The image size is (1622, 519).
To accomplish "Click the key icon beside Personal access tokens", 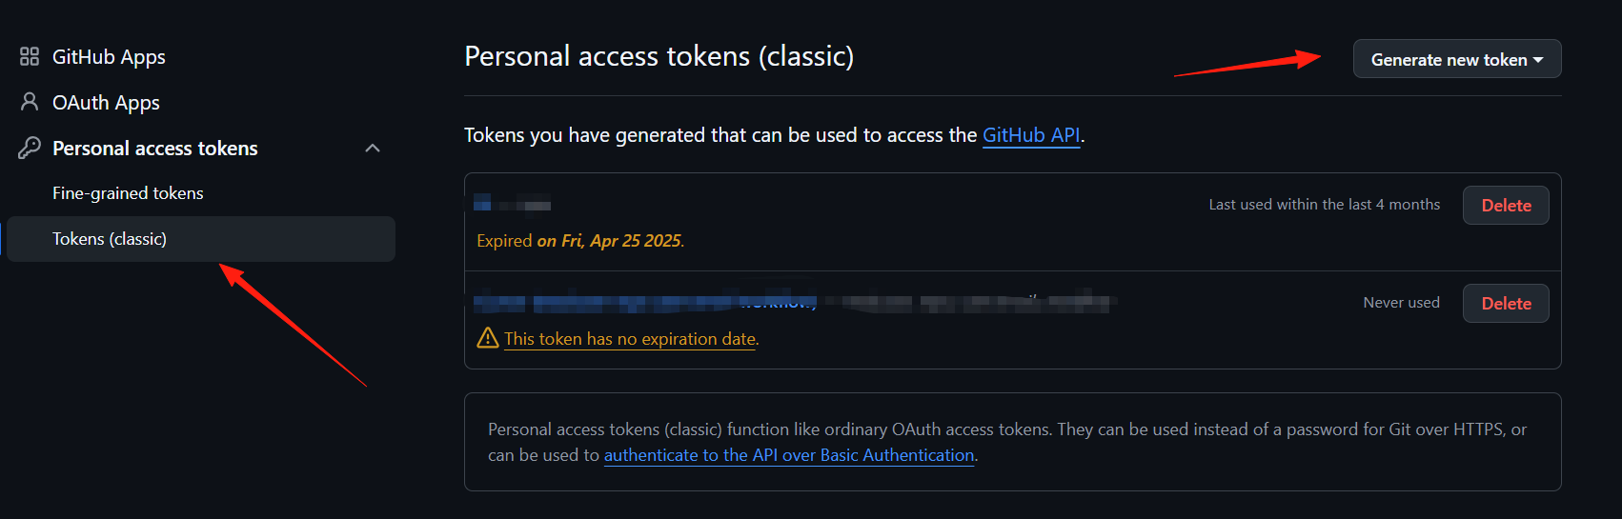I will 30,148.
